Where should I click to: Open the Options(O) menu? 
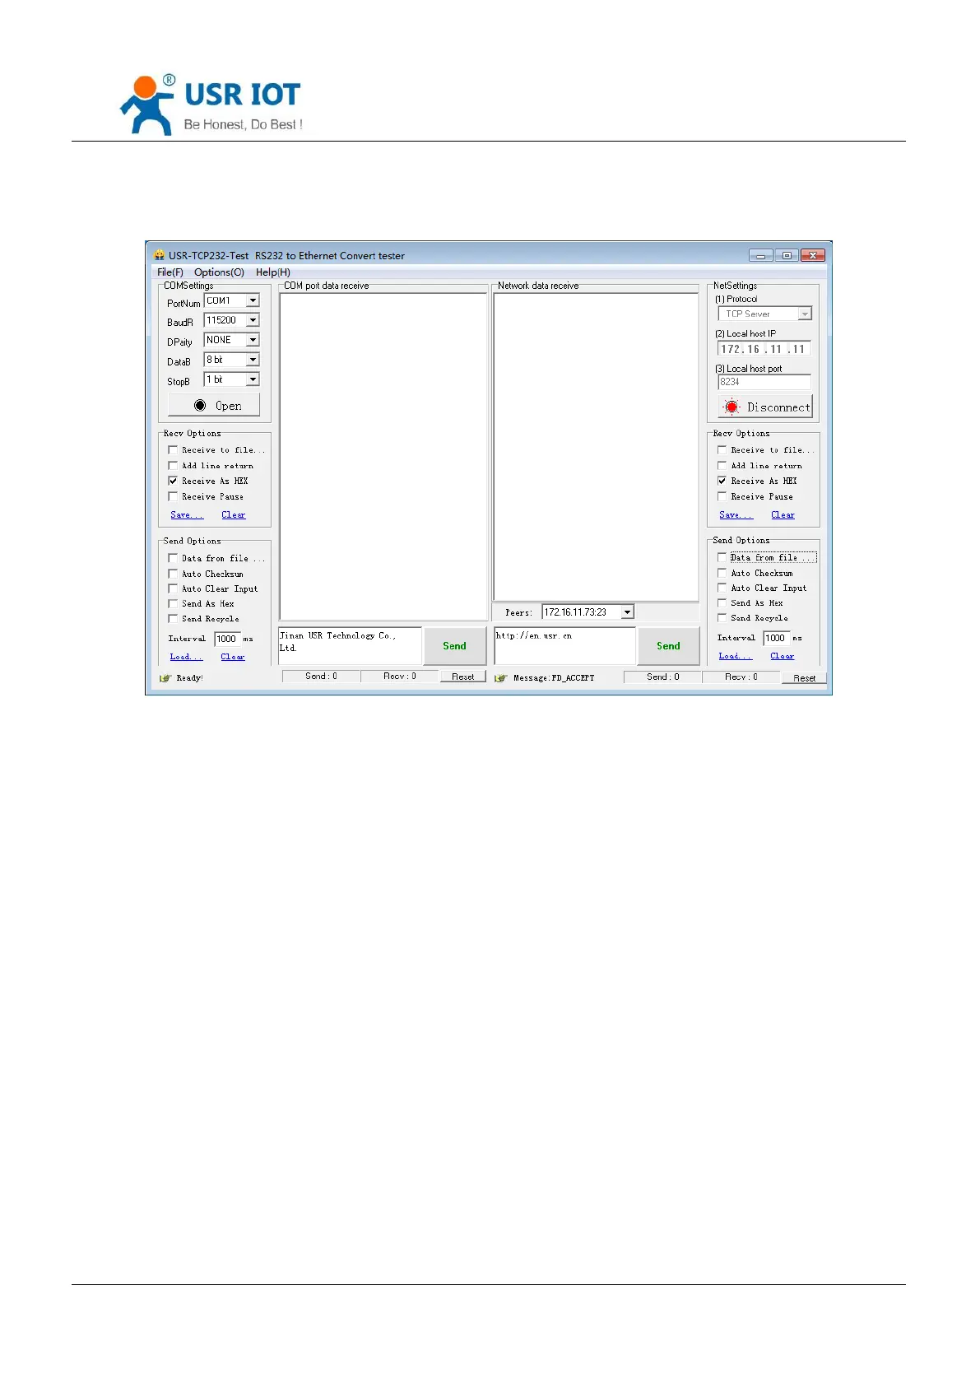(x=219, y=272)
